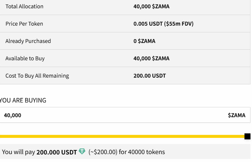The height and width of the screenshot is (162, 252).
Task: Click the (~$200.00) dollar estimate text
Action: (x=102, y=152)
